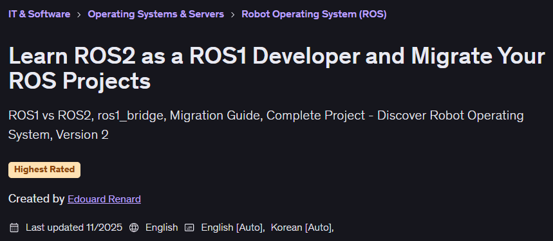Open Operating Systems & Servers breadcrumb
Image resolution: width=553 pixels, height=241 pixels.
156,14
